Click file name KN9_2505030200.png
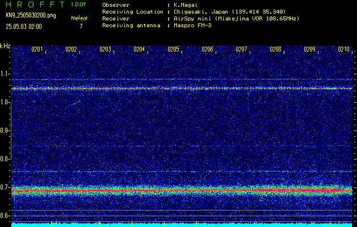The image size is (357, 227). (x=31, y=15)
